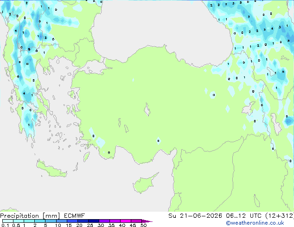The height and width of the screenshot is (227, 294).
Task: Select the purple 30–35 mm legend swatch
Action: (x=104, y=221)
